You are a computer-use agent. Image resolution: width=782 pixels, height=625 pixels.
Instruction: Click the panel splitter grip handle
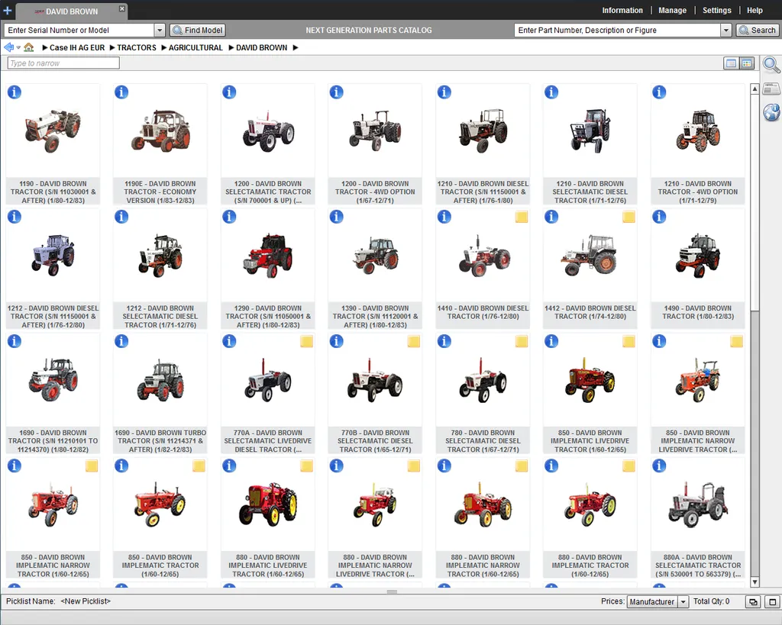click(392, 591)
